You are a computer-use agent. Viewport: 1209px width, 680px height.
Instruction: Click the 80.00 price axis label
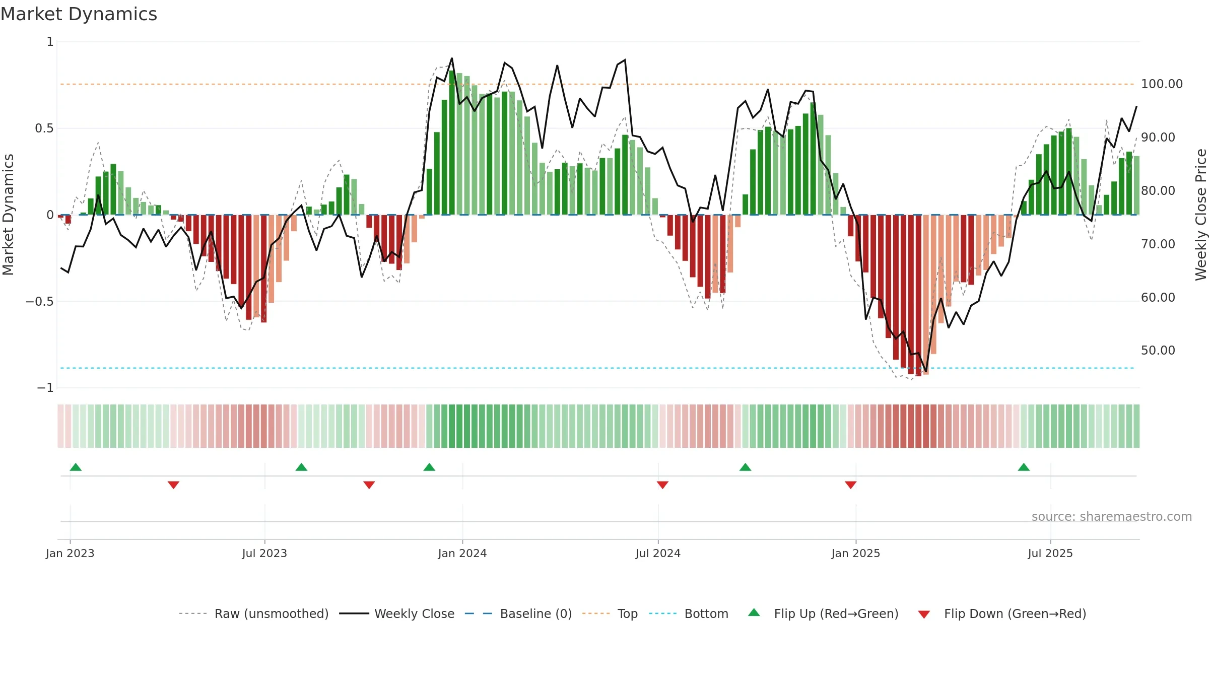[x=1158, y=191]
